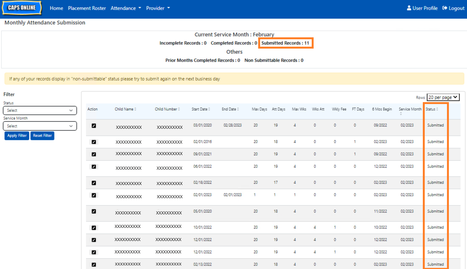Click the CAPS ONLINE logo
The image size is (467, 269).
tap(22, 8)
